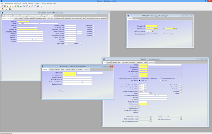This screenshot has height=134, width=212.
Task: Click the yellow Contact ID field
Action: pos(23,21)
